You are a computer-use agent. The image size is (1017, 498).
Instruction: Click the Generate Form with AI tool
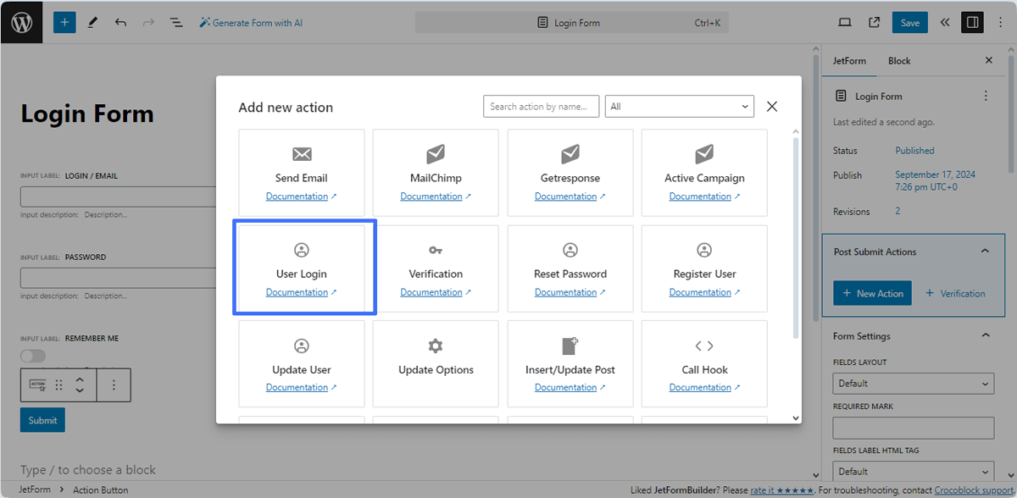tap(251, 22)
